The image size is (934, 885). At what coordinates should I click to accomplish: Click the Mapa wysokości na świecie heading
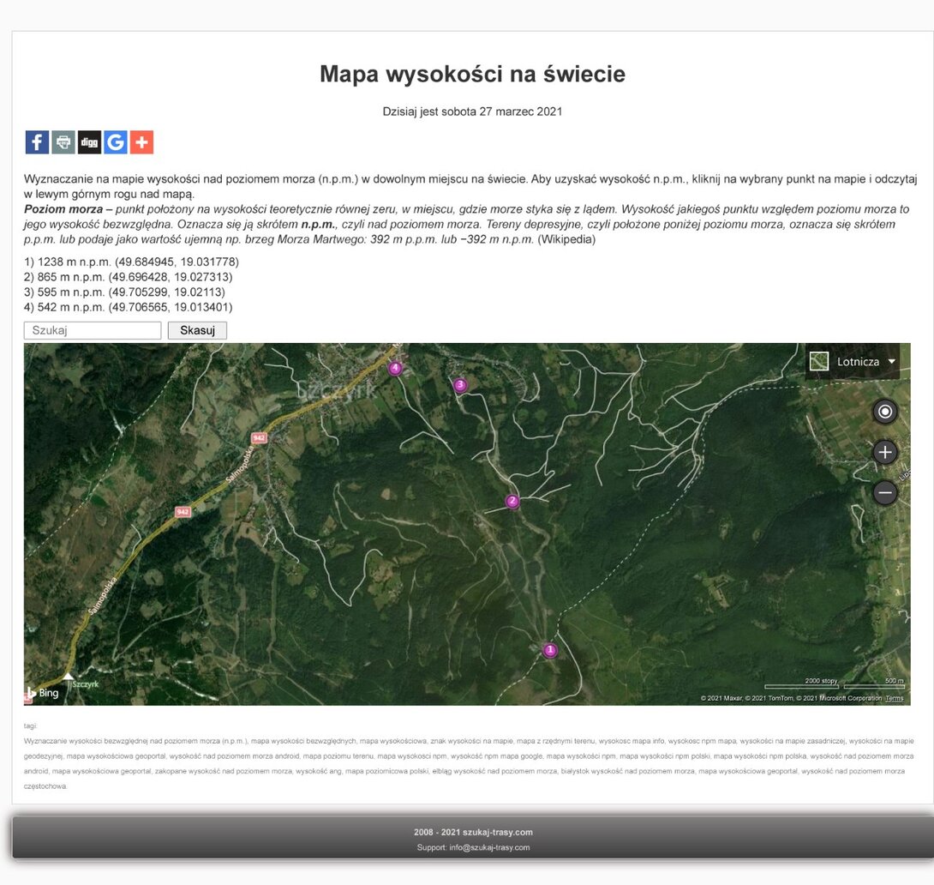[x=472, y=74]
